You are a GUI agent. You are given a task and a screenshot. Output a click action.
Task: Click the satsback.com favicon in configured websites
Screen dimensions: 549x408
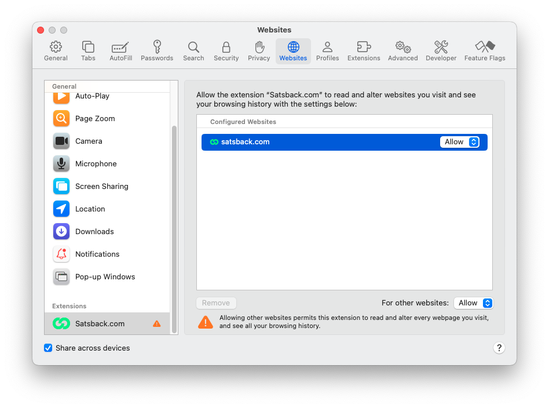(x=214, y=142)
